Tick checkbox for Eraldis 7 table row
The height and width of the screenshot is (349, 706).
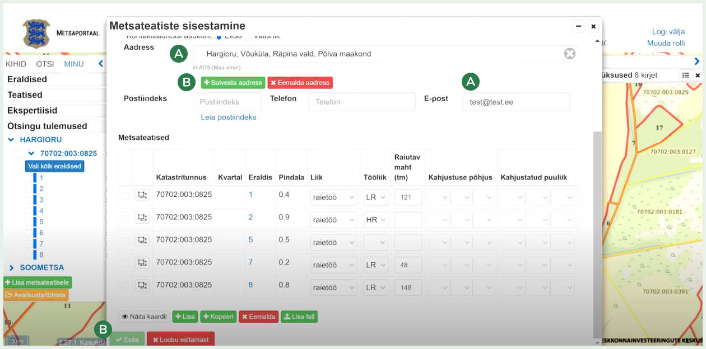(x=125, y=264)
